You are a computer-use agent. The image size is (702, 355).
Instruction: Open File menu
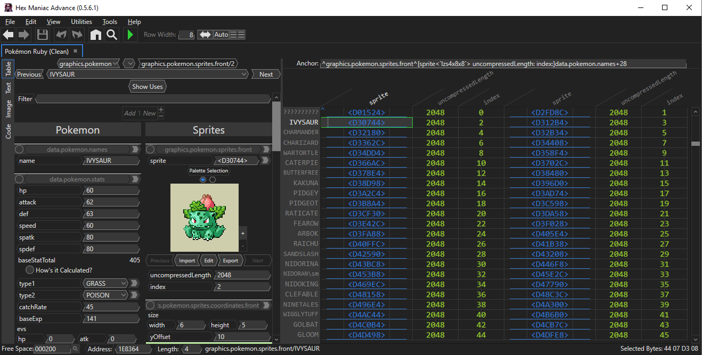click(10, 22)
